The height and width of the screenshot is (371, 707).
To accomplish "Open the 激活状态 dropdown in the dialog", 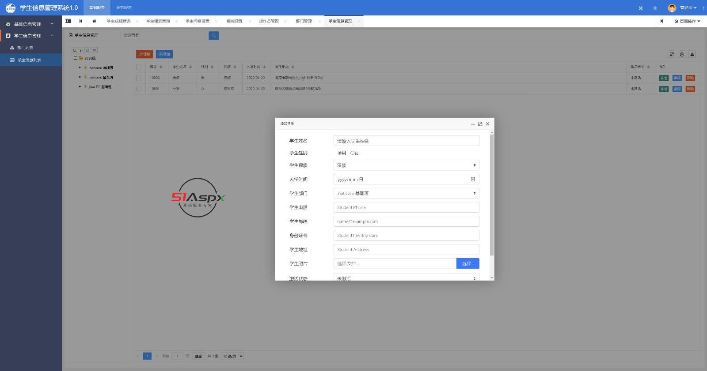I will 406,277.
